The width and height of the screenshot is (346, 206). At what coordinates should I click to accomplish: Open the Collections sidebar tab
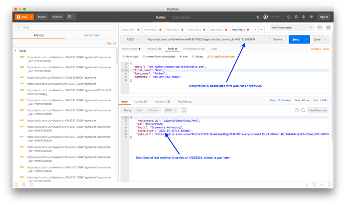(x=92, y=35)
